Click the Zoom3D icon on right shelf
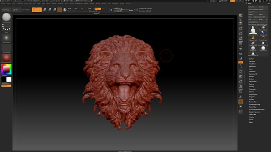 (x=241, y=81)
